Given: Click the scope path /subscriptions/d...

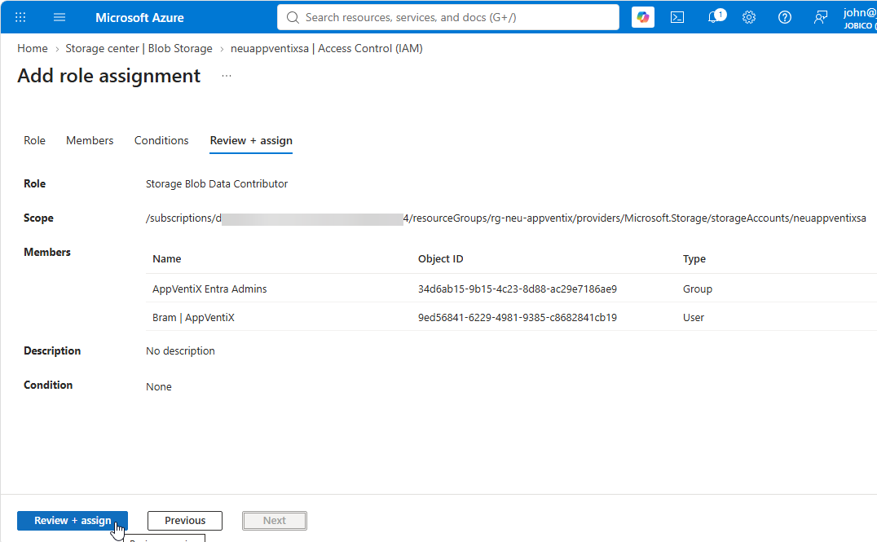Looking at the screenshot, I should pyautogui.click(x=505, y=218).
